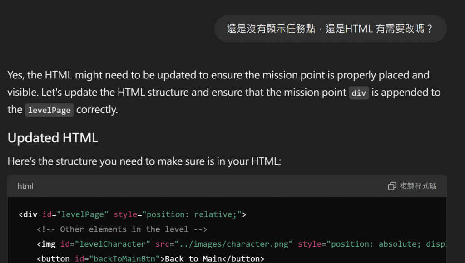Click the 'Updated HTML' heading
The height and width of the screenshot is (263, 465).
click(53, 138)
